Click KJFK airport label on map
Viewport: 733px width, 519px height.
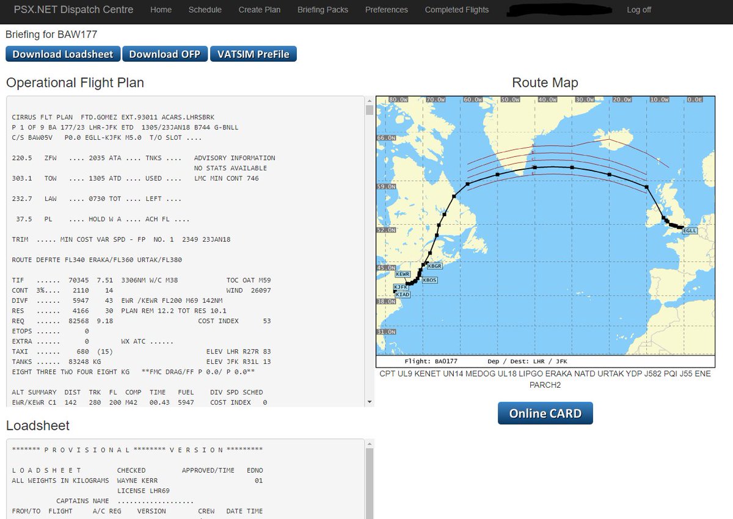tap(401, 287)
